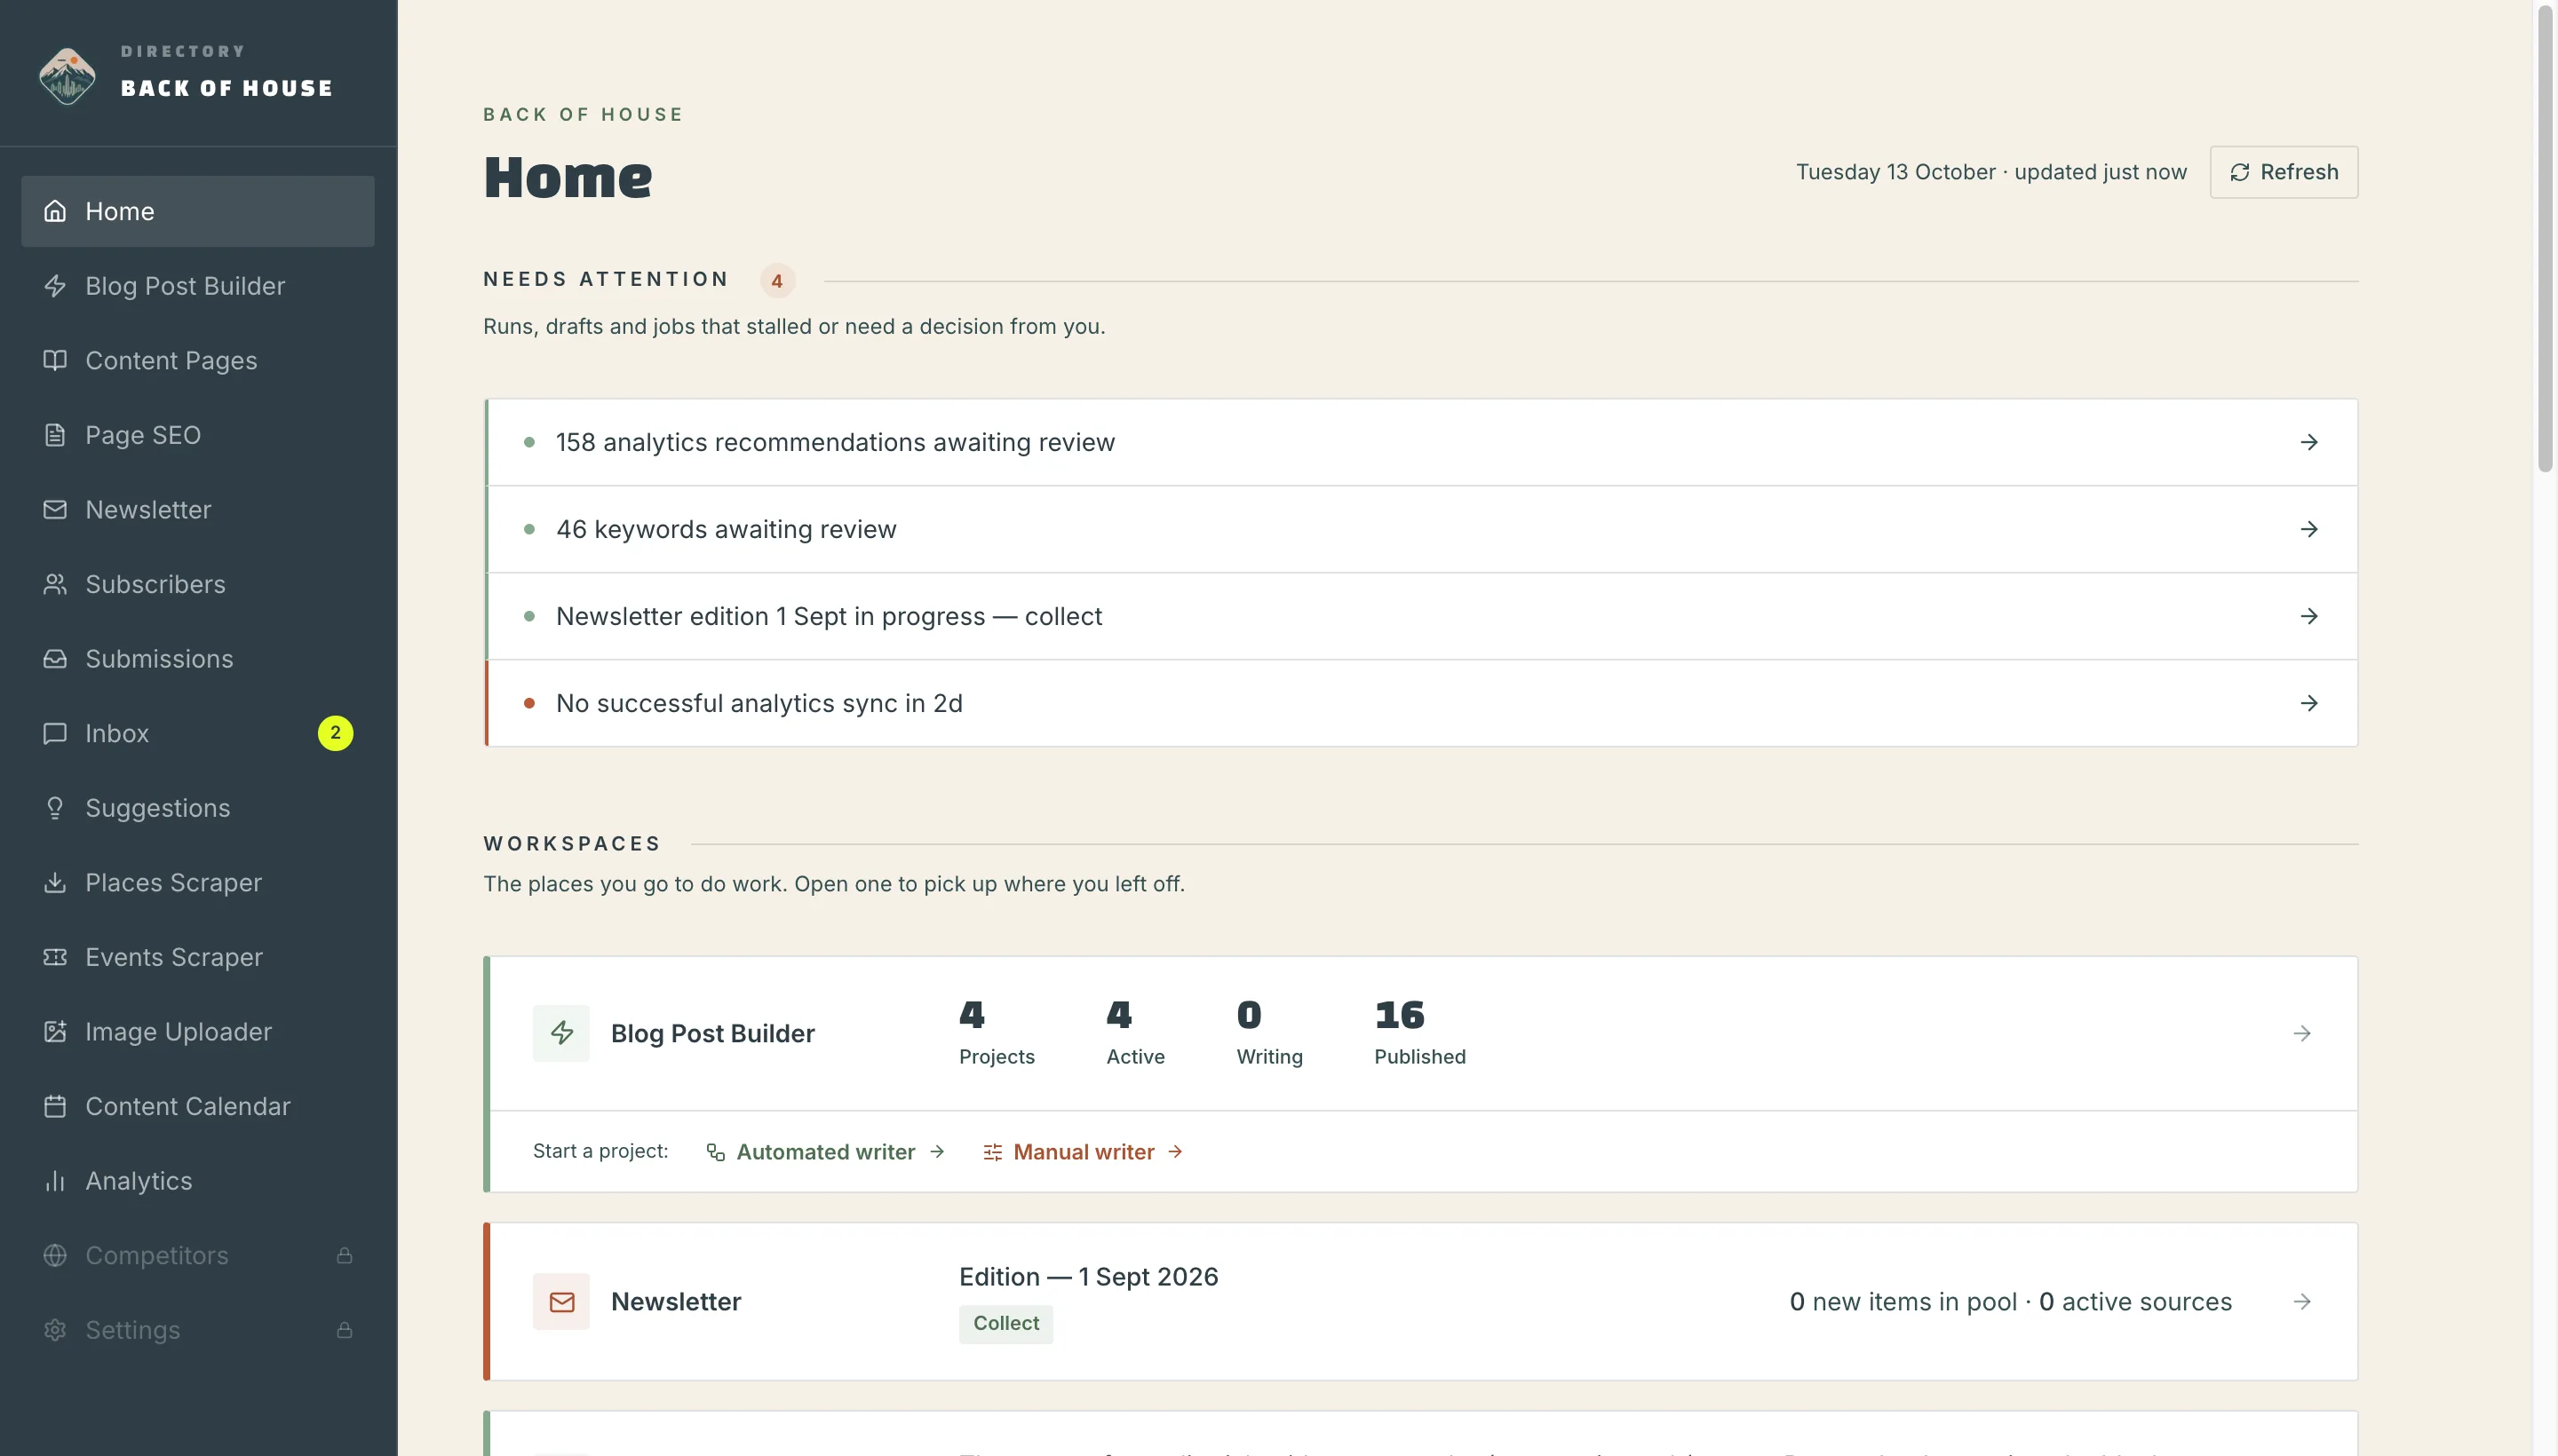2558x1456 pixels.
Task: Open the Inbox with 2 unread
Action: point(198,733)
